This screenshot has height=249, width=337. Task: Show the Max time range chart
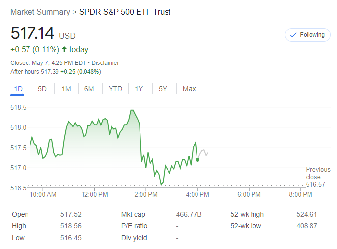click(189, 89)
